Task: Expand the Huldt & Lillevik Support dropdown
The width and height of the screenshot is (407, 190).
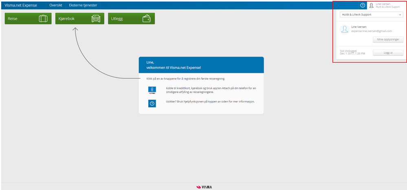Action: (x=372, y=15)
